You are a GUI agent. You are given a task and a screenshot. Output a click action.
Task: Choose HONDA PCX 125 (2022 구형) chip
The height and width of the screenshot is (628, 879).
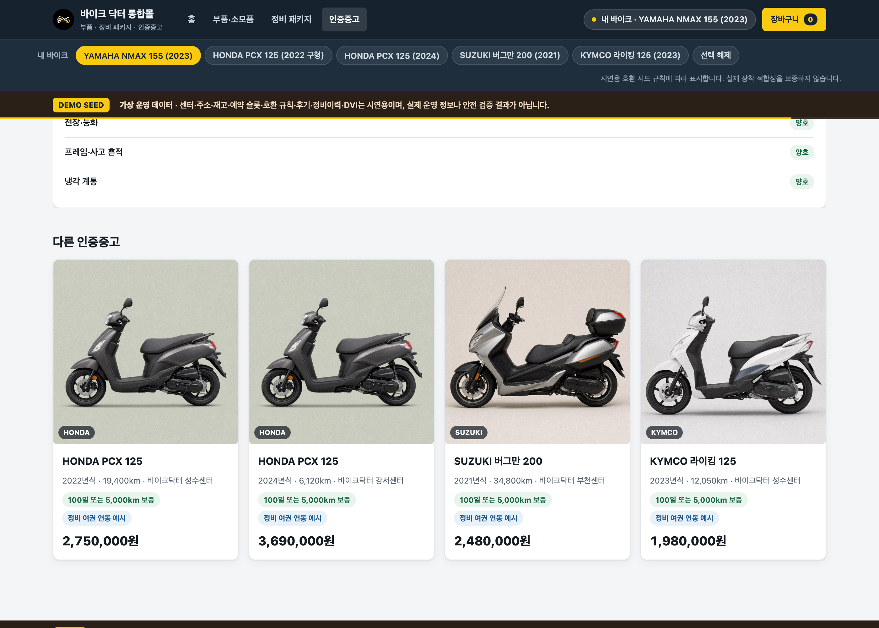[x=268, y=55]
